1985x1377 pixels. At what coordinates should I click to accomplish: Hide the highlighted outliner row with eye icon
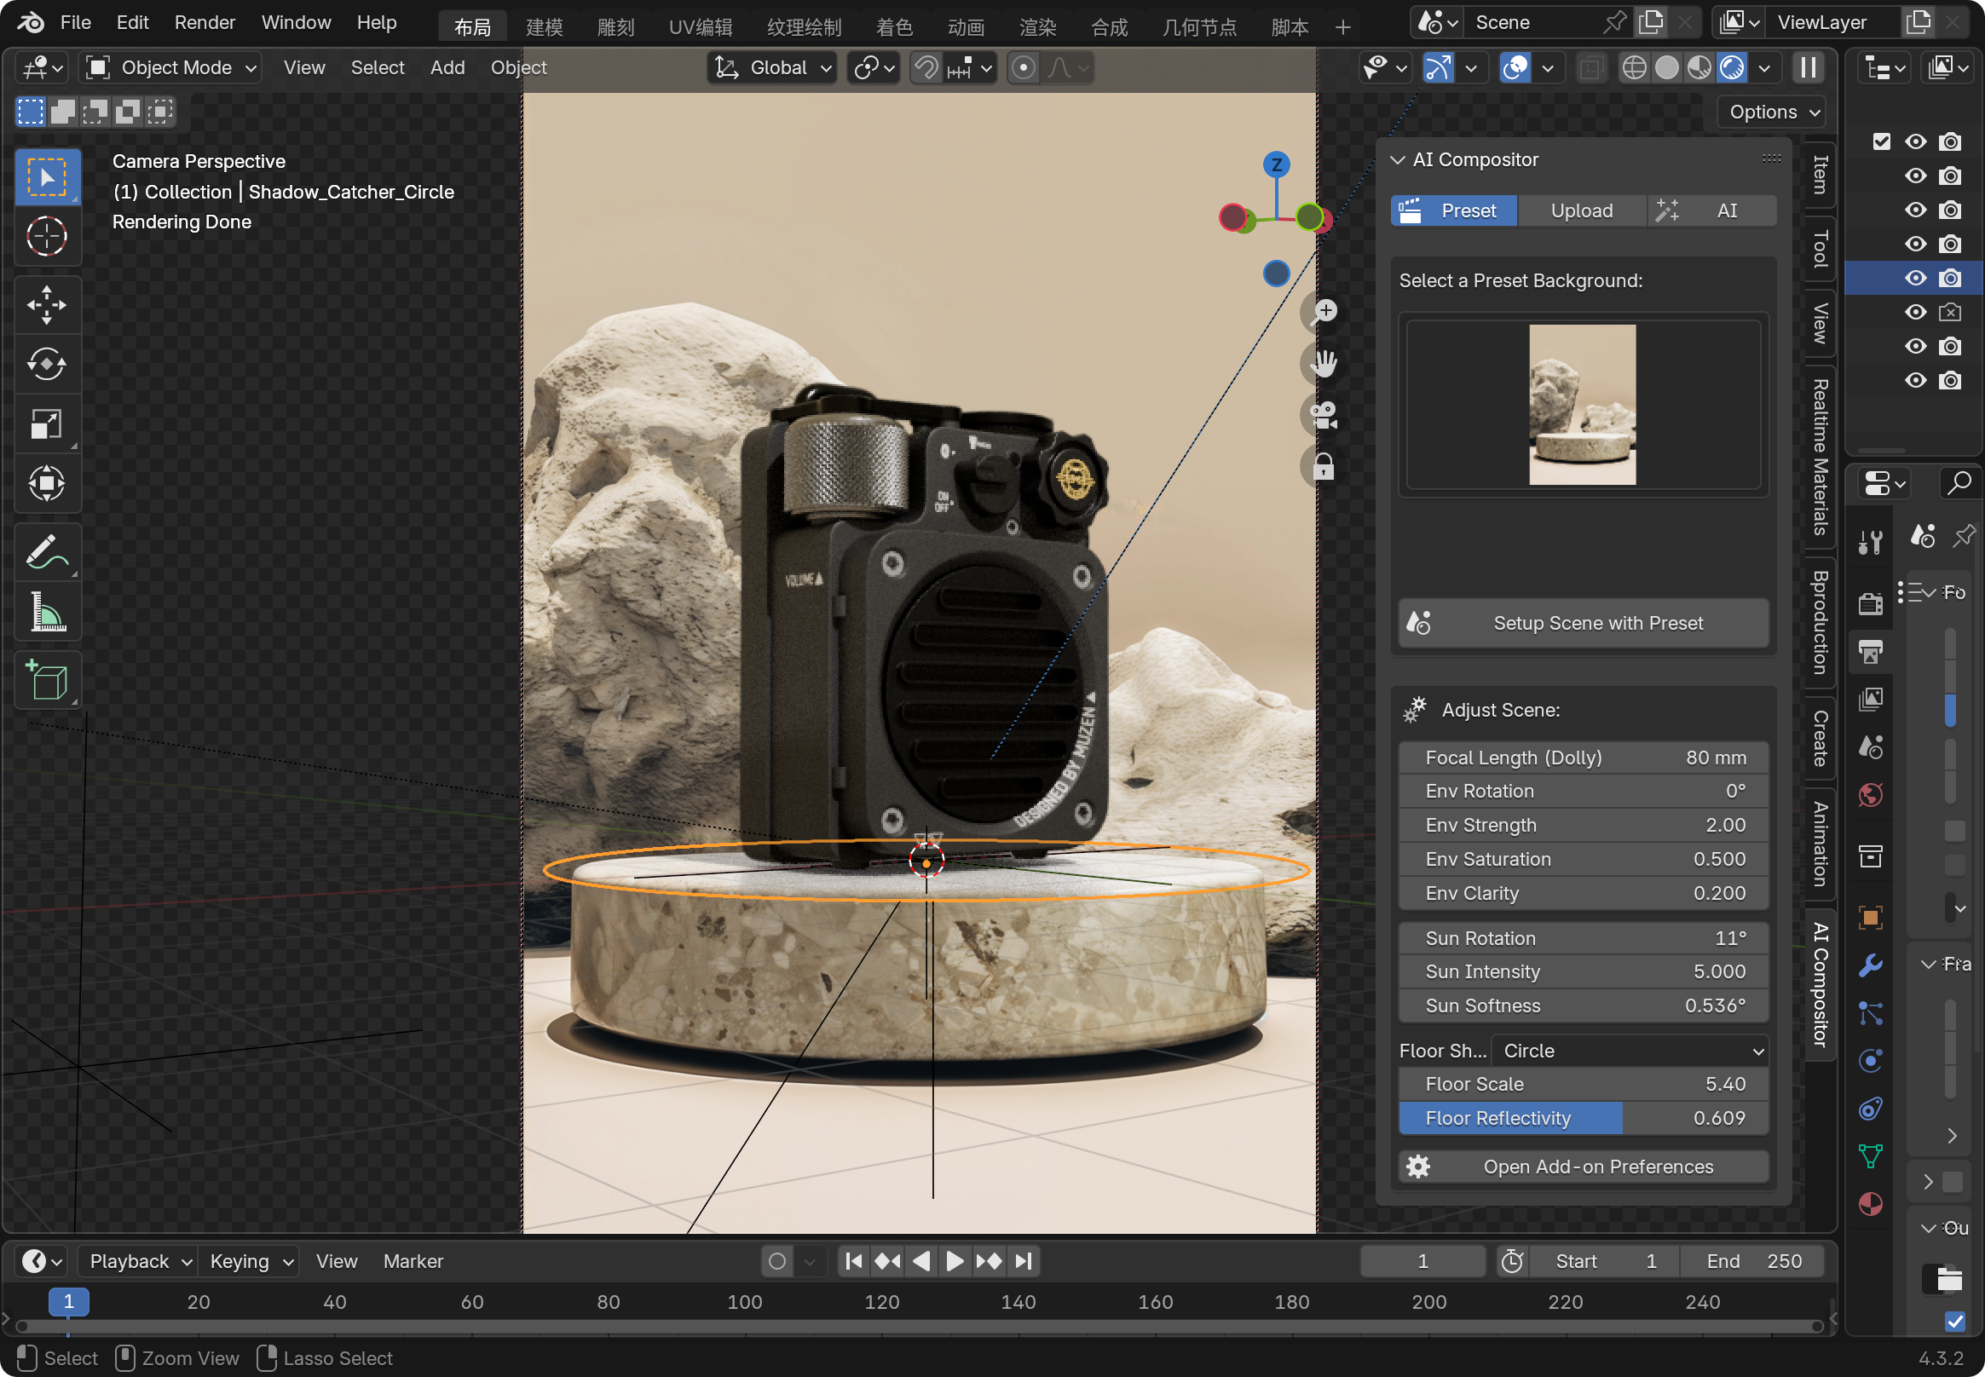(1915, 278)
